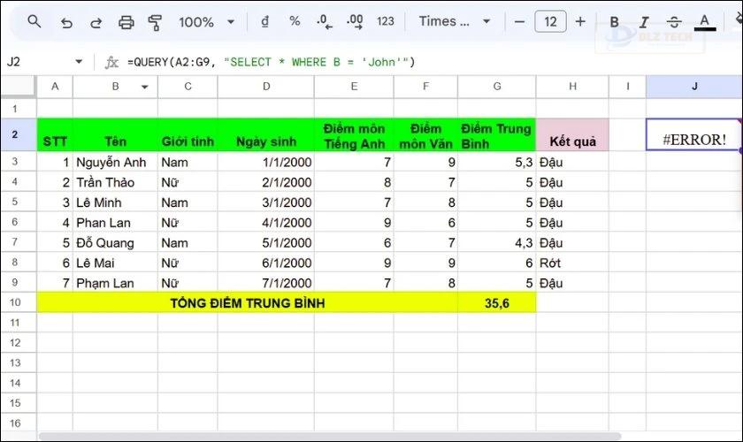Undo the last action

(66, 22)
